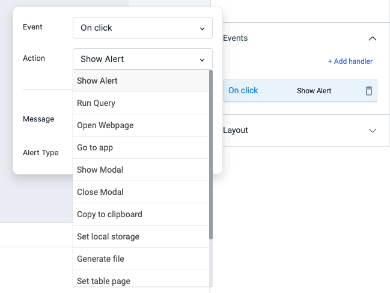Click the Add handler link

350,61
